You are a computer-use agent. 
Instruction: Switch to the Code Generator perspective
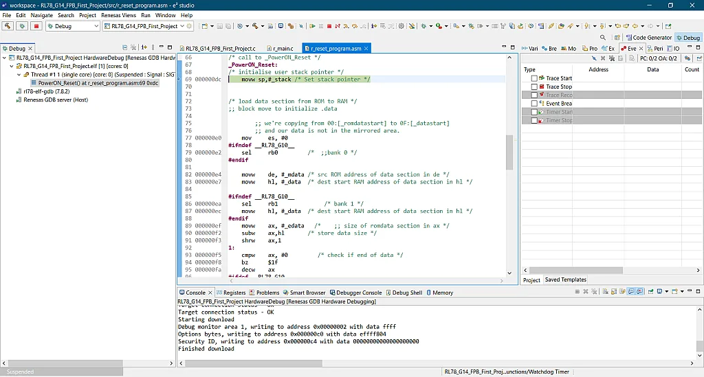pyautogui.click(x=648, y=38)
